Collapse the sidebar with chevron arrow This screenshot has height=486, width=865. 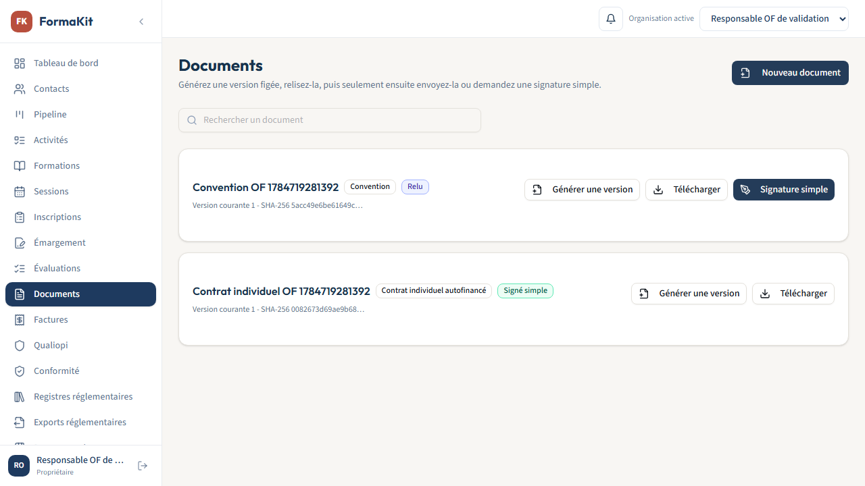141,22
